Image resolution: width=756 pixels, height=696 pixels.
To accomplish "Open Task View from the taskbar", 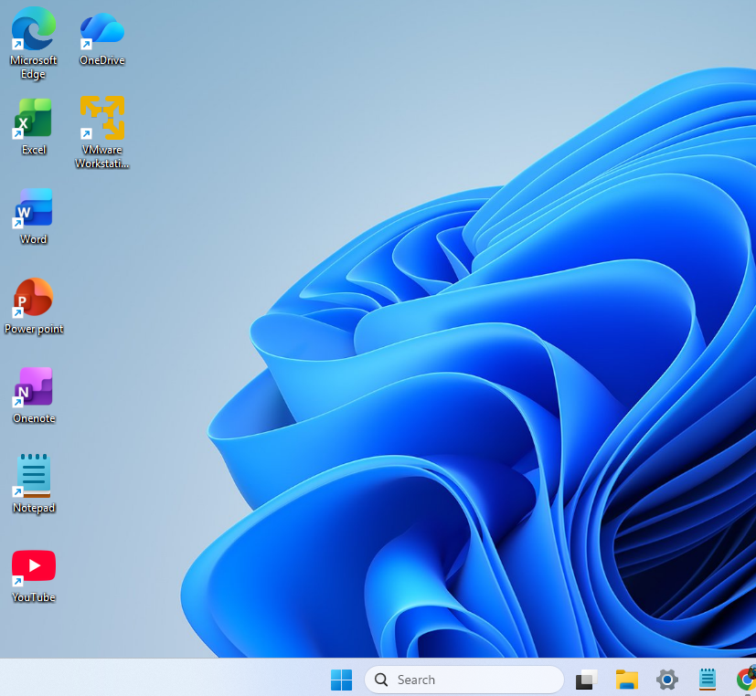I will pos(586,680).
